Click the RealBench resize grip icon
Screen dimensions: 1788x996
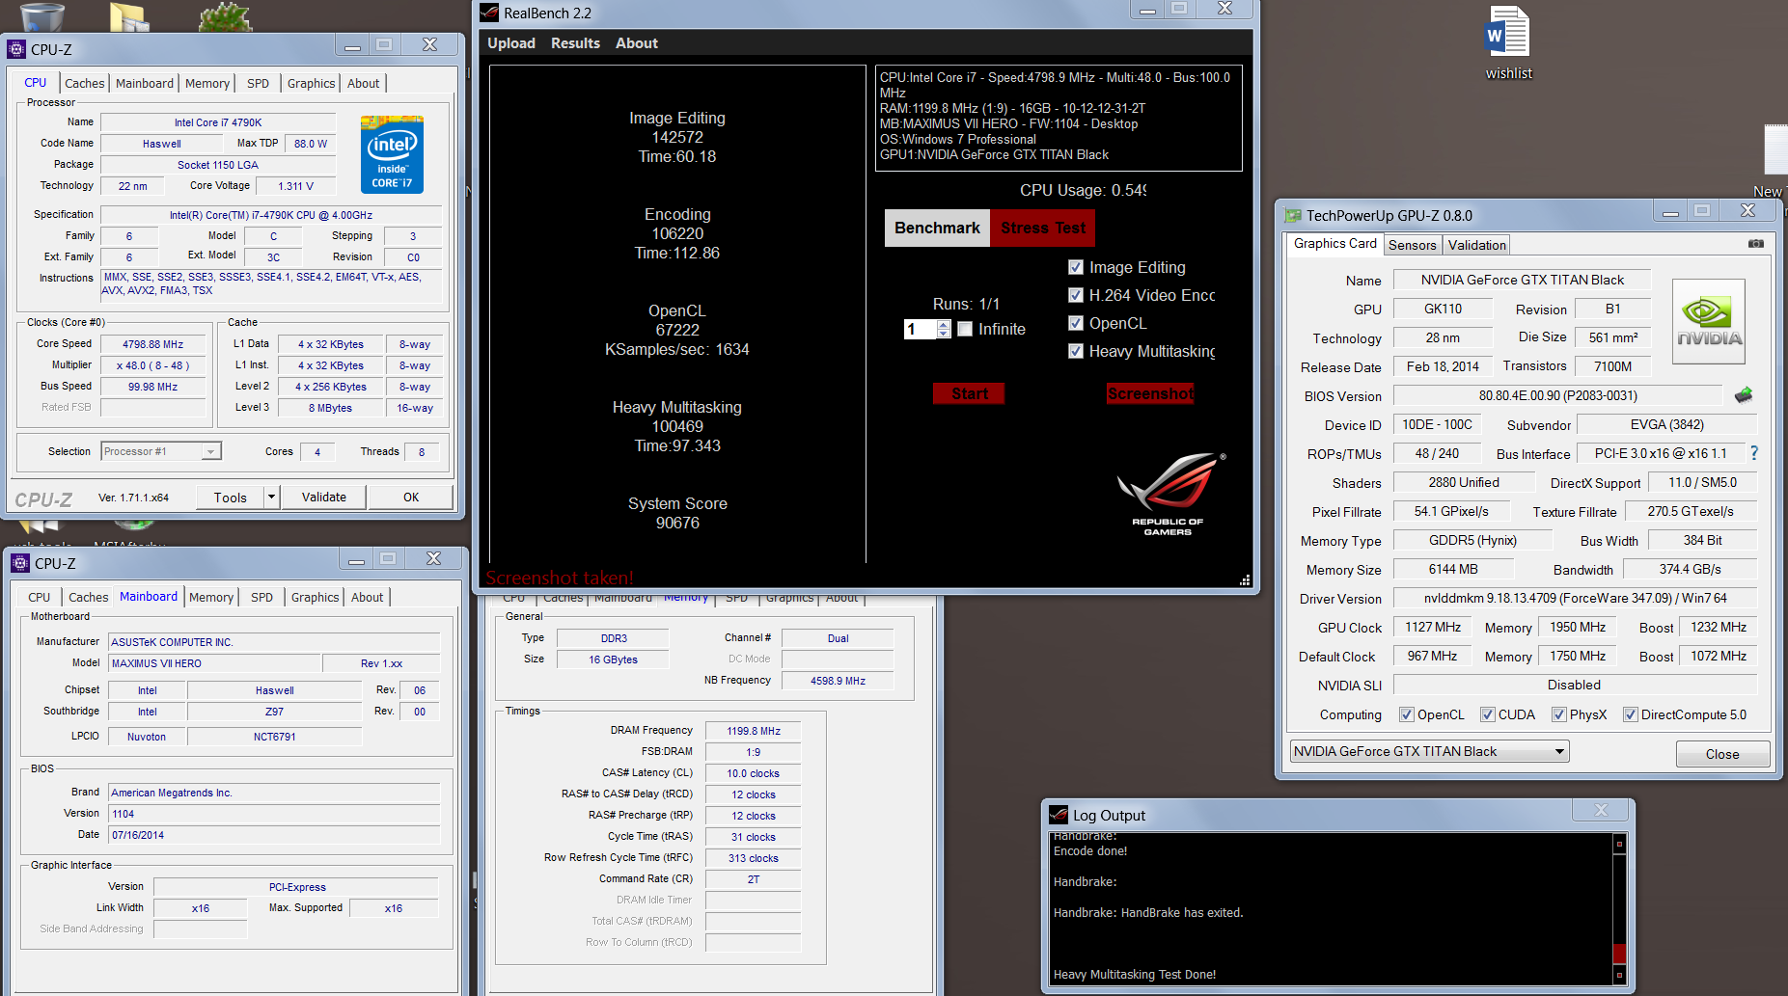pyautogui.click(x=1245, y=579)
